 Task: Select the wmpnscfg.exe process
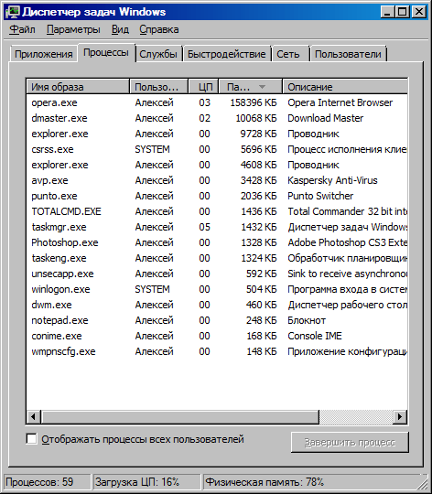coord(217,351)
